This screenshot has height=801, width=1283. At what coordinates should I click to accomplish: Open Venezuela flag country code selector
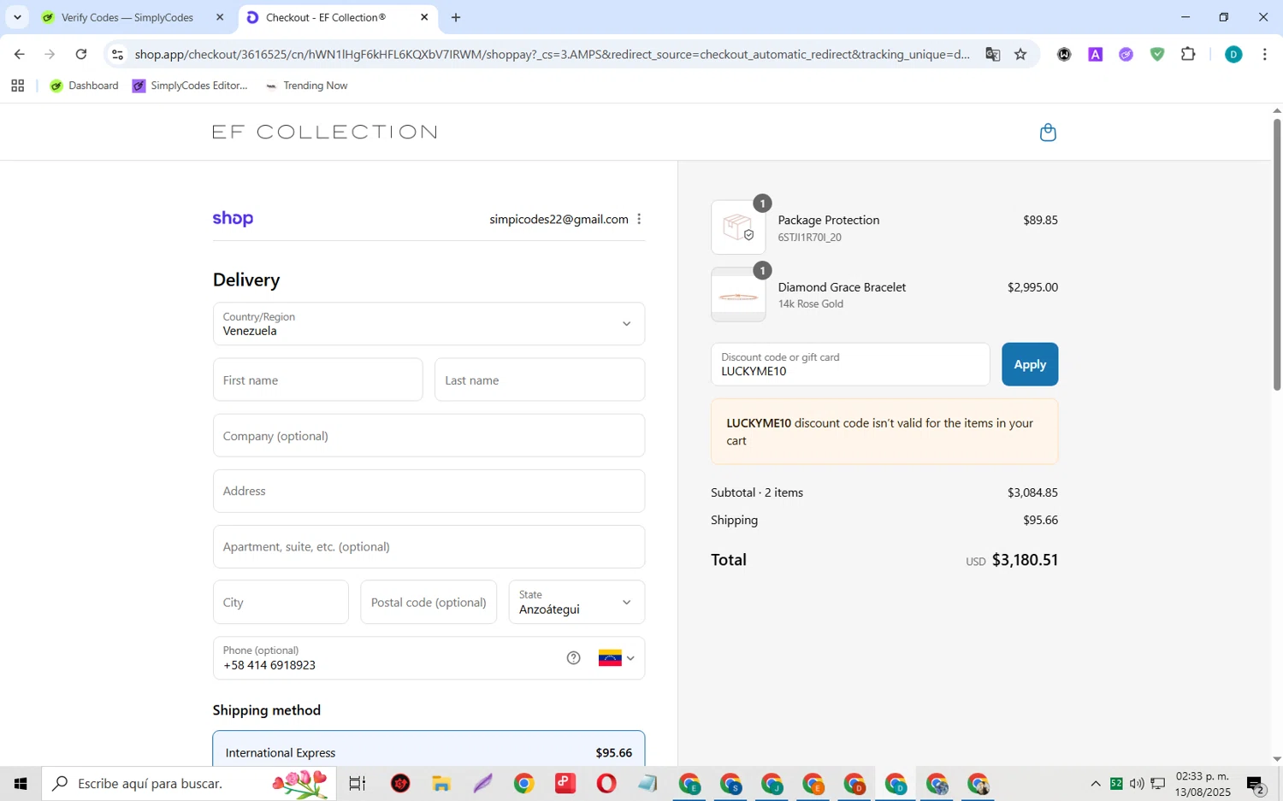pyautogui.click(x=616, y=658)
